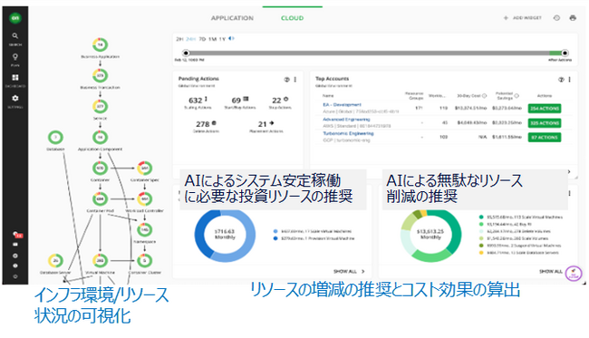This screenshot has width=589, height=338.
Task: Click the Virtual Machine node
Action: pos(100,260)
